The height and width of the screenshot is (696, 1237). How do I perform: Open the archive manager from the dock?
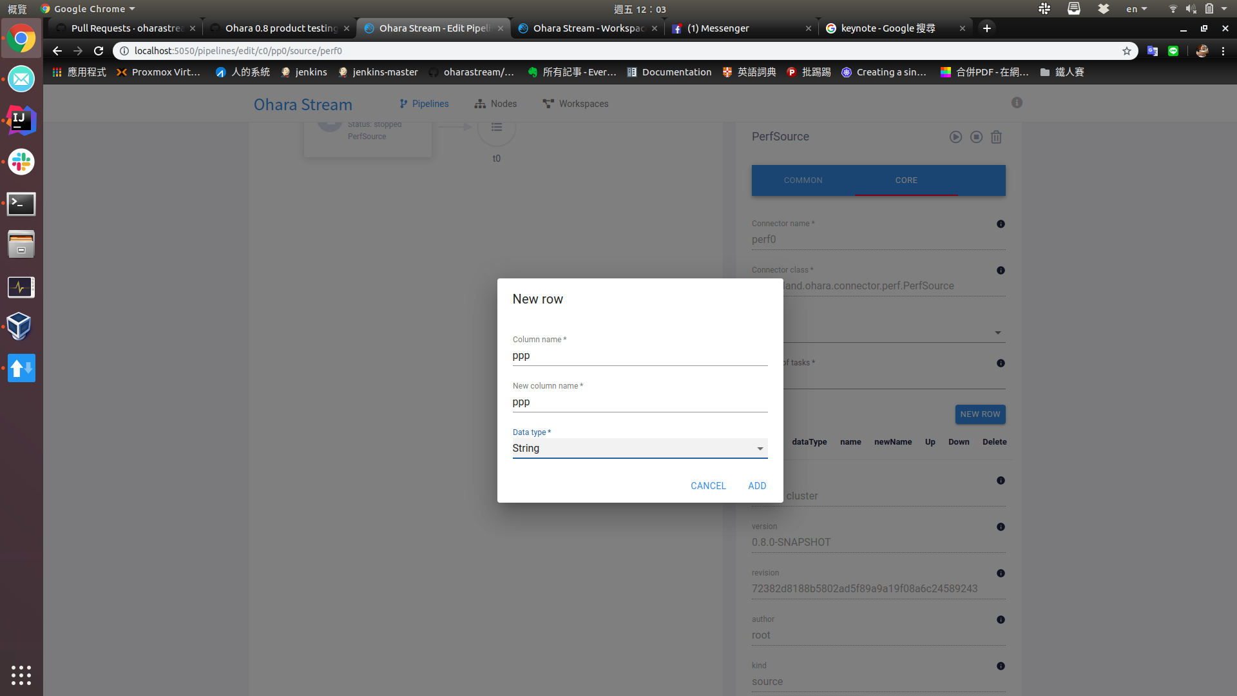(x=21, y=244)
